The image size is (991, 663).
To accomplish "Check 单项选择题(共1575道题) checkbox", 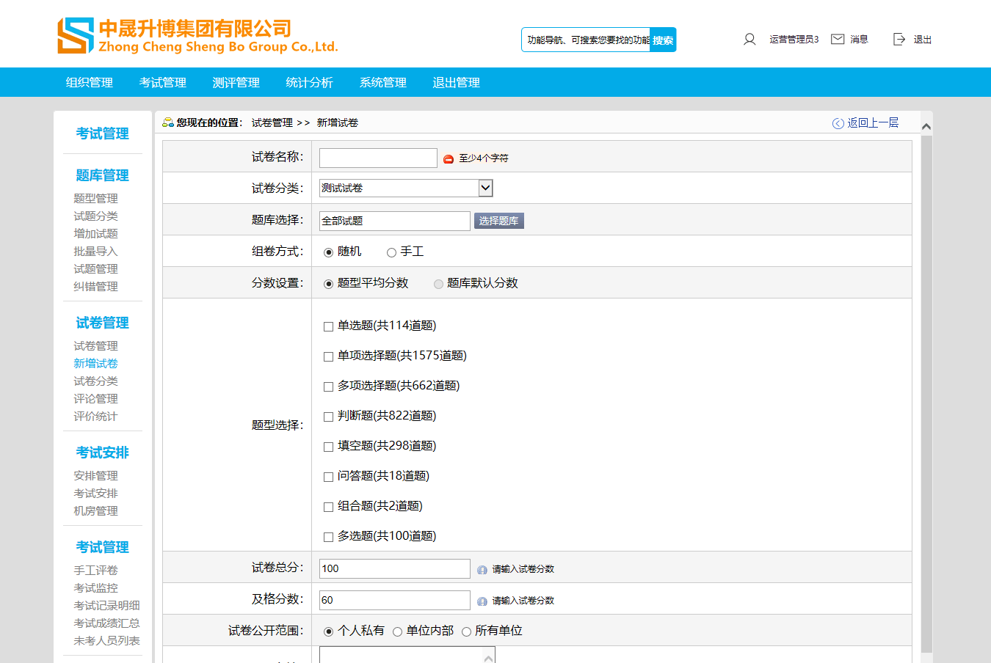I will 328,356.
